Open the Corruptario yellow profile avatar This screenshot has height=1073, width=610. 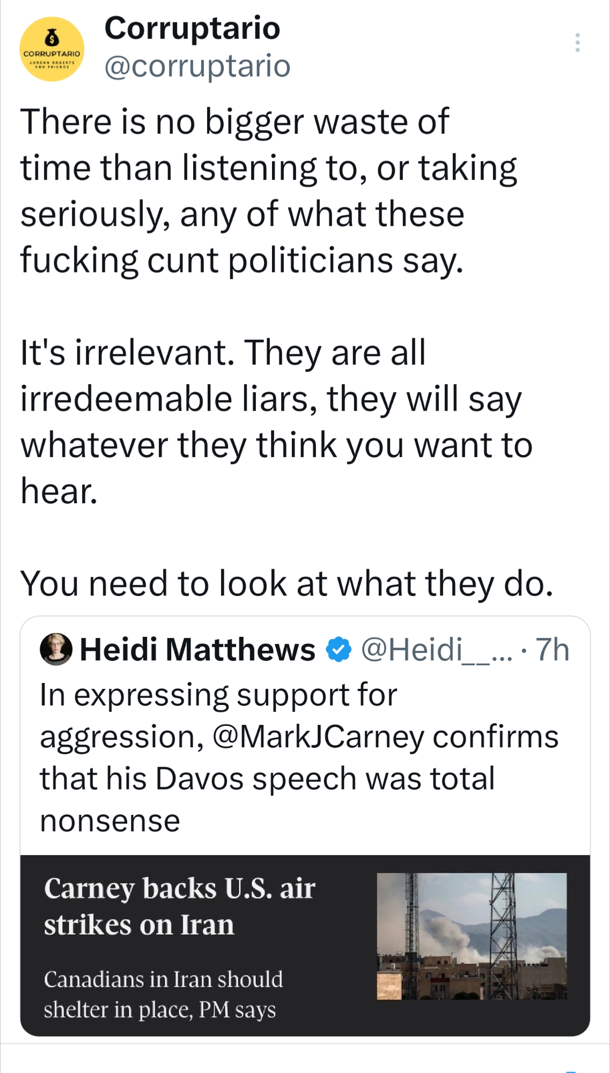tap(52, 49)
